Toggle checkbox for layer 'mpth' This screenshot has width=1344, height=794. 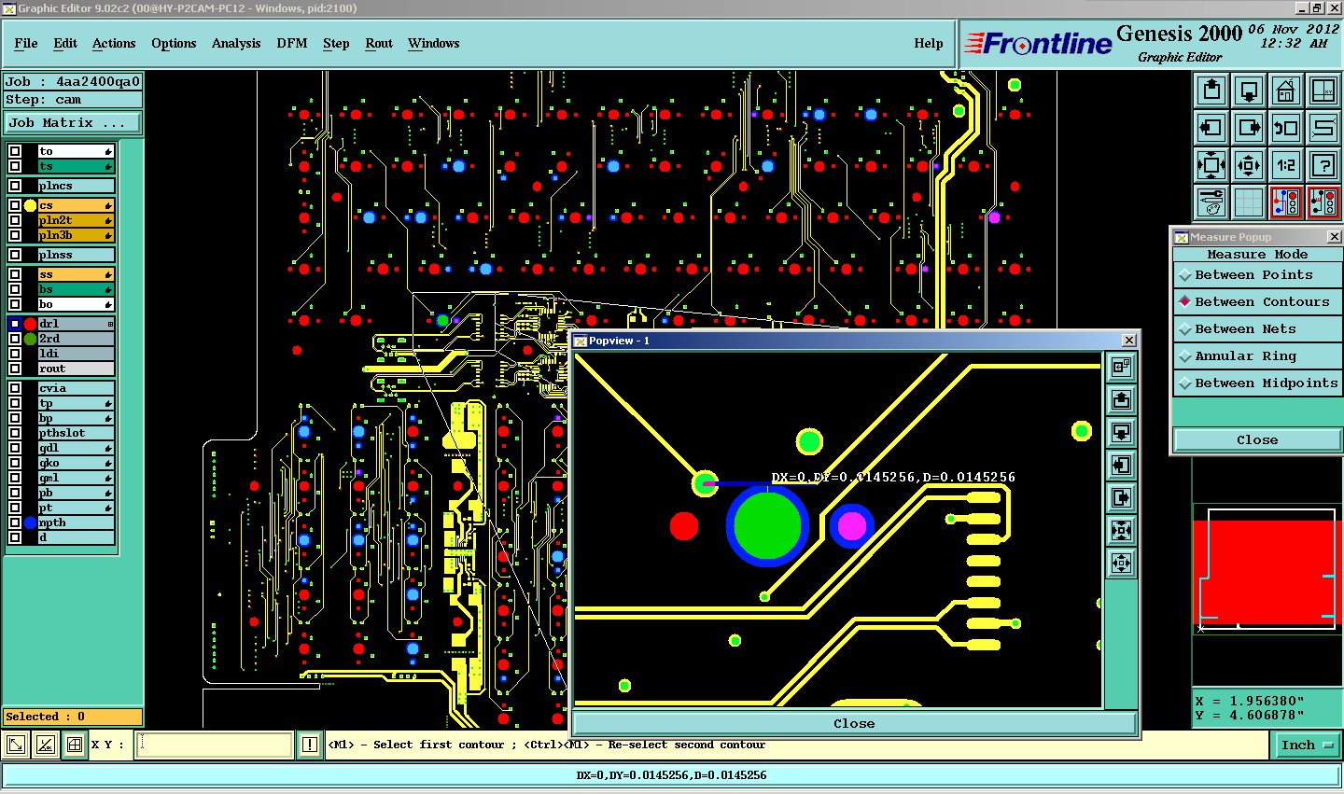[15, 522]
